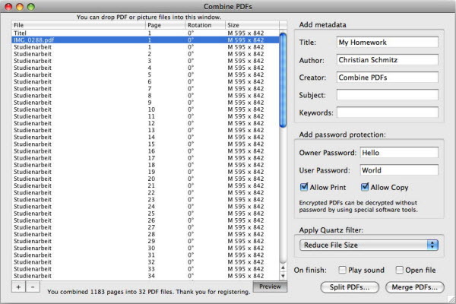
Task: Select the Studienarbeit page 34 row
Action: pyautogui.click(x=145, y=276)
